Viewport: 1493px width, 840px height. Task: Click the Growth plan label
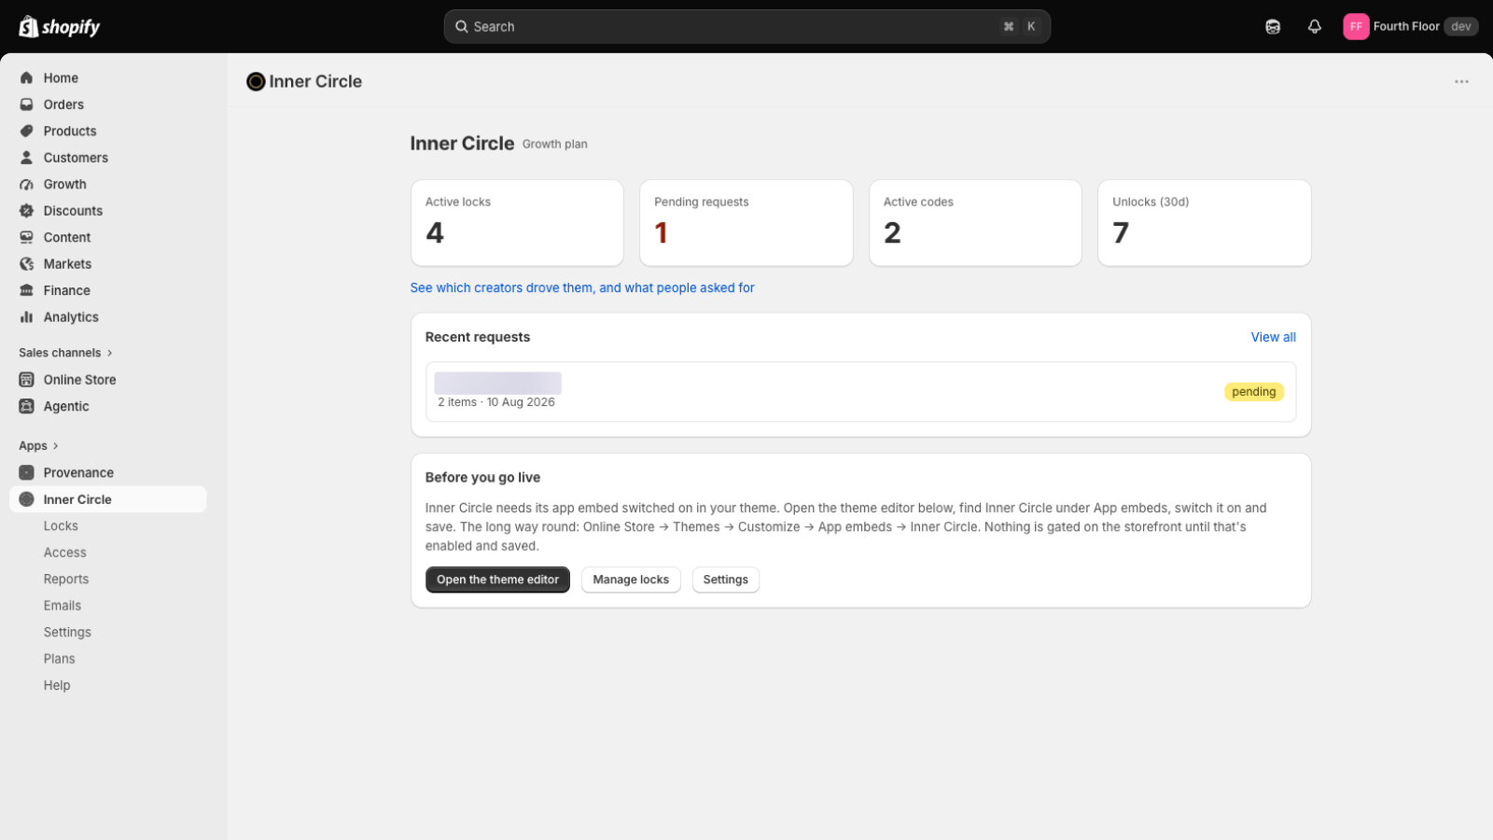pyautogui.click(x=555, y=145)
